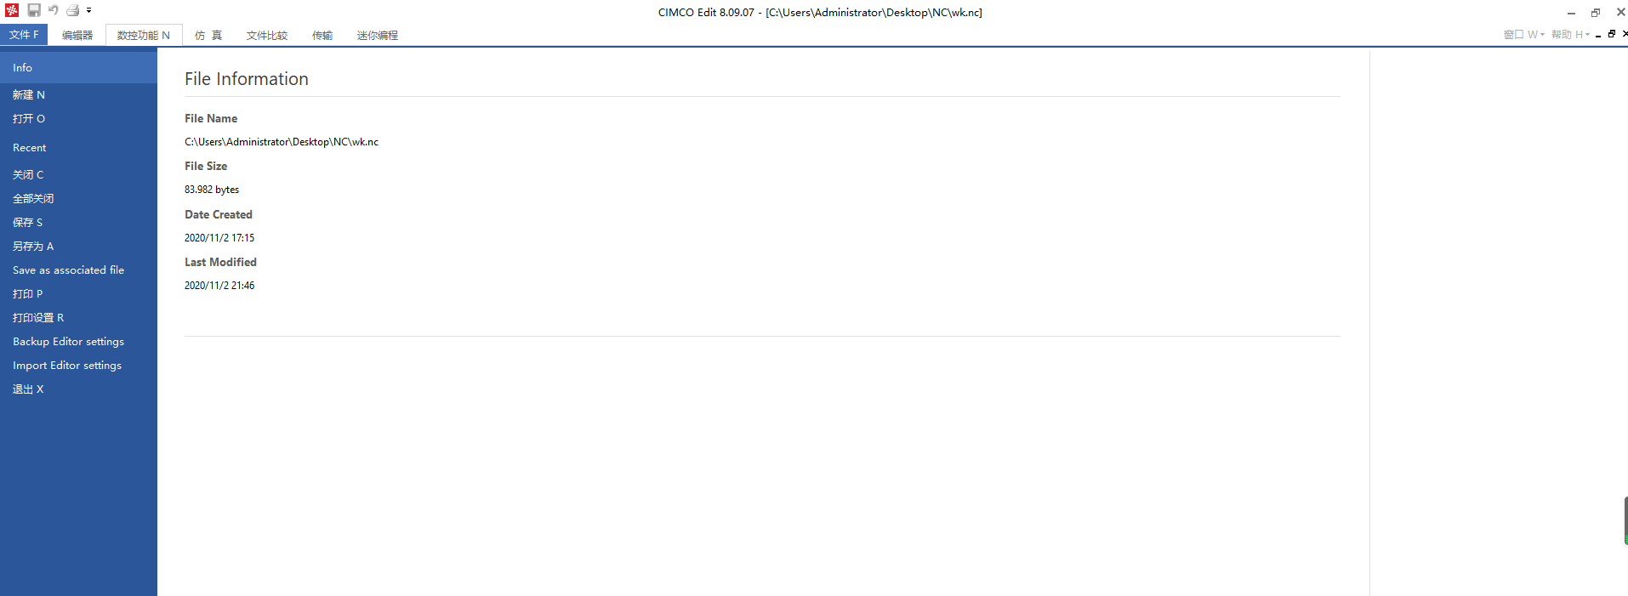Open the 文件 F file tab
This screenshot has width=1628, height=596.
[24, 35]
